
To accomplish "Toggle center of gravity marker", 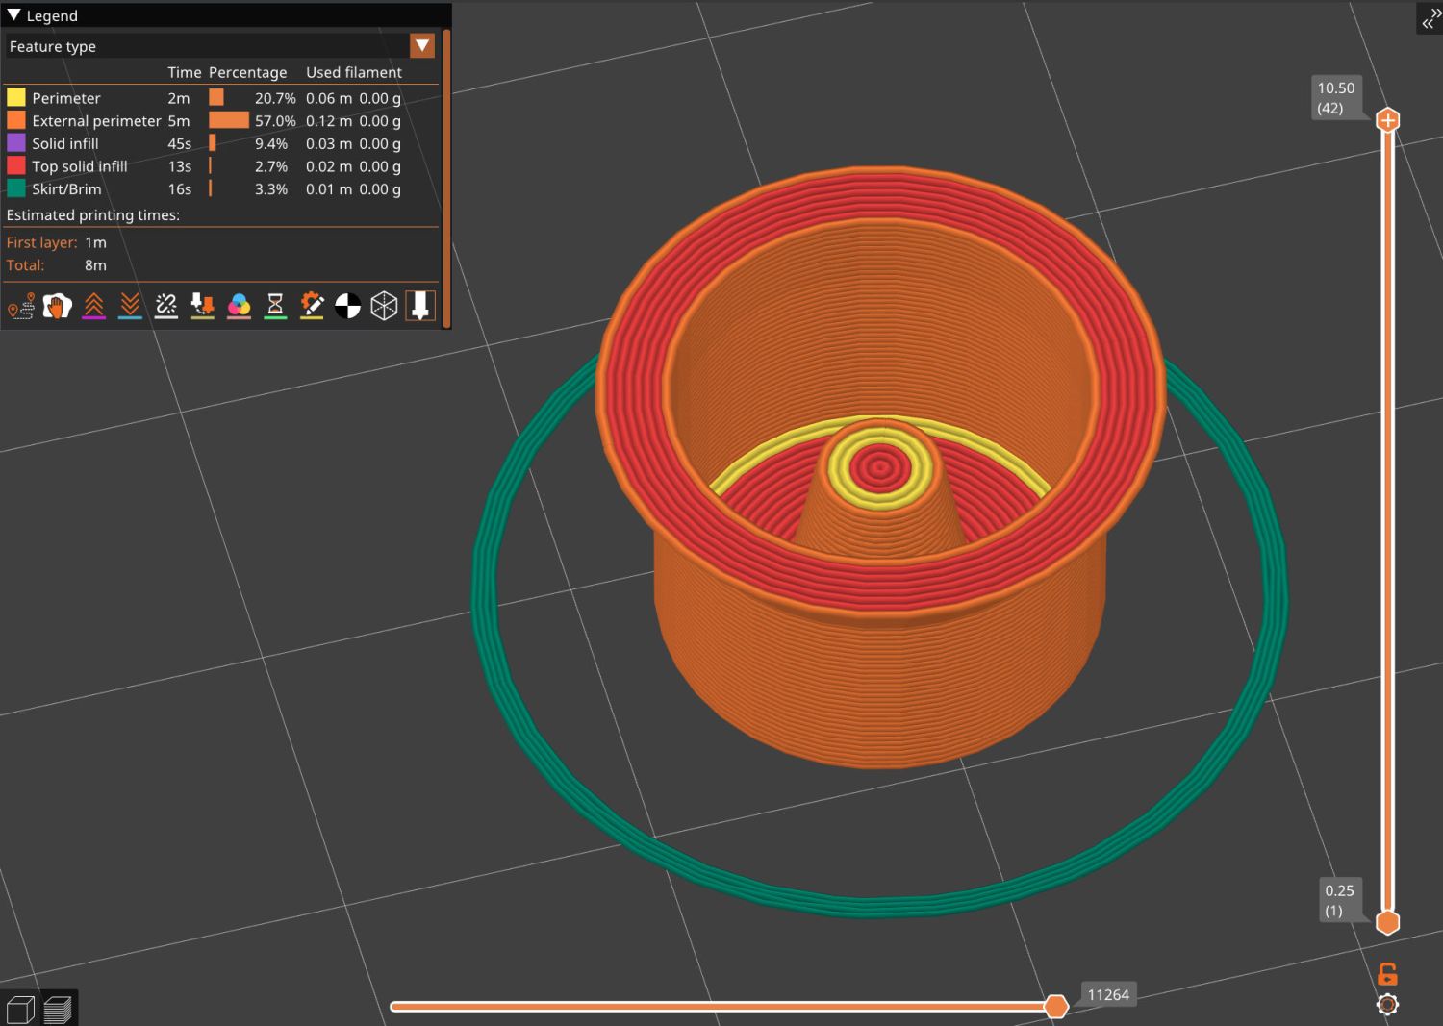I will [347, 306].
